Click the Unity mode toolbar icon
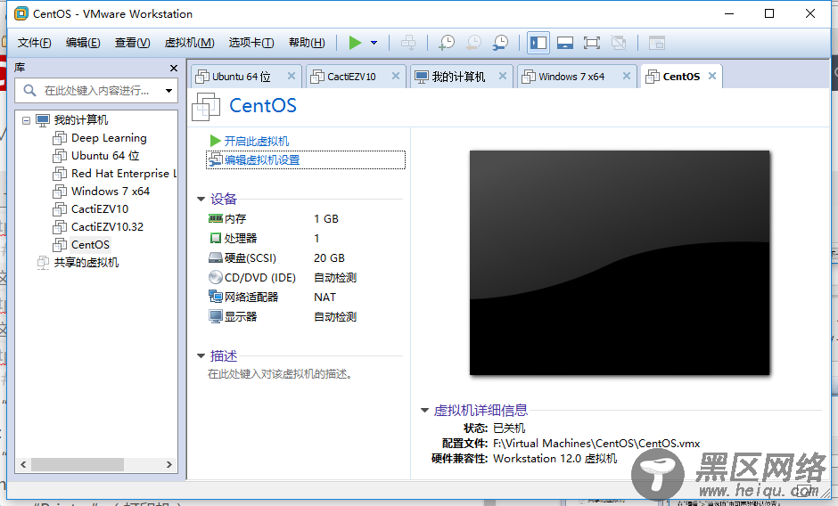838x506 pixels. 619,43
